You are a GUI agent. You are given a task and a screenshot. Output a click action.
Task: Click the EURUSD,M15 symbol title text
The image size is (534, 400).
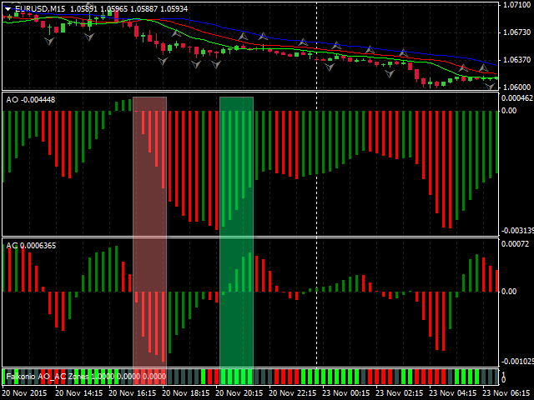tap(41, 8)
